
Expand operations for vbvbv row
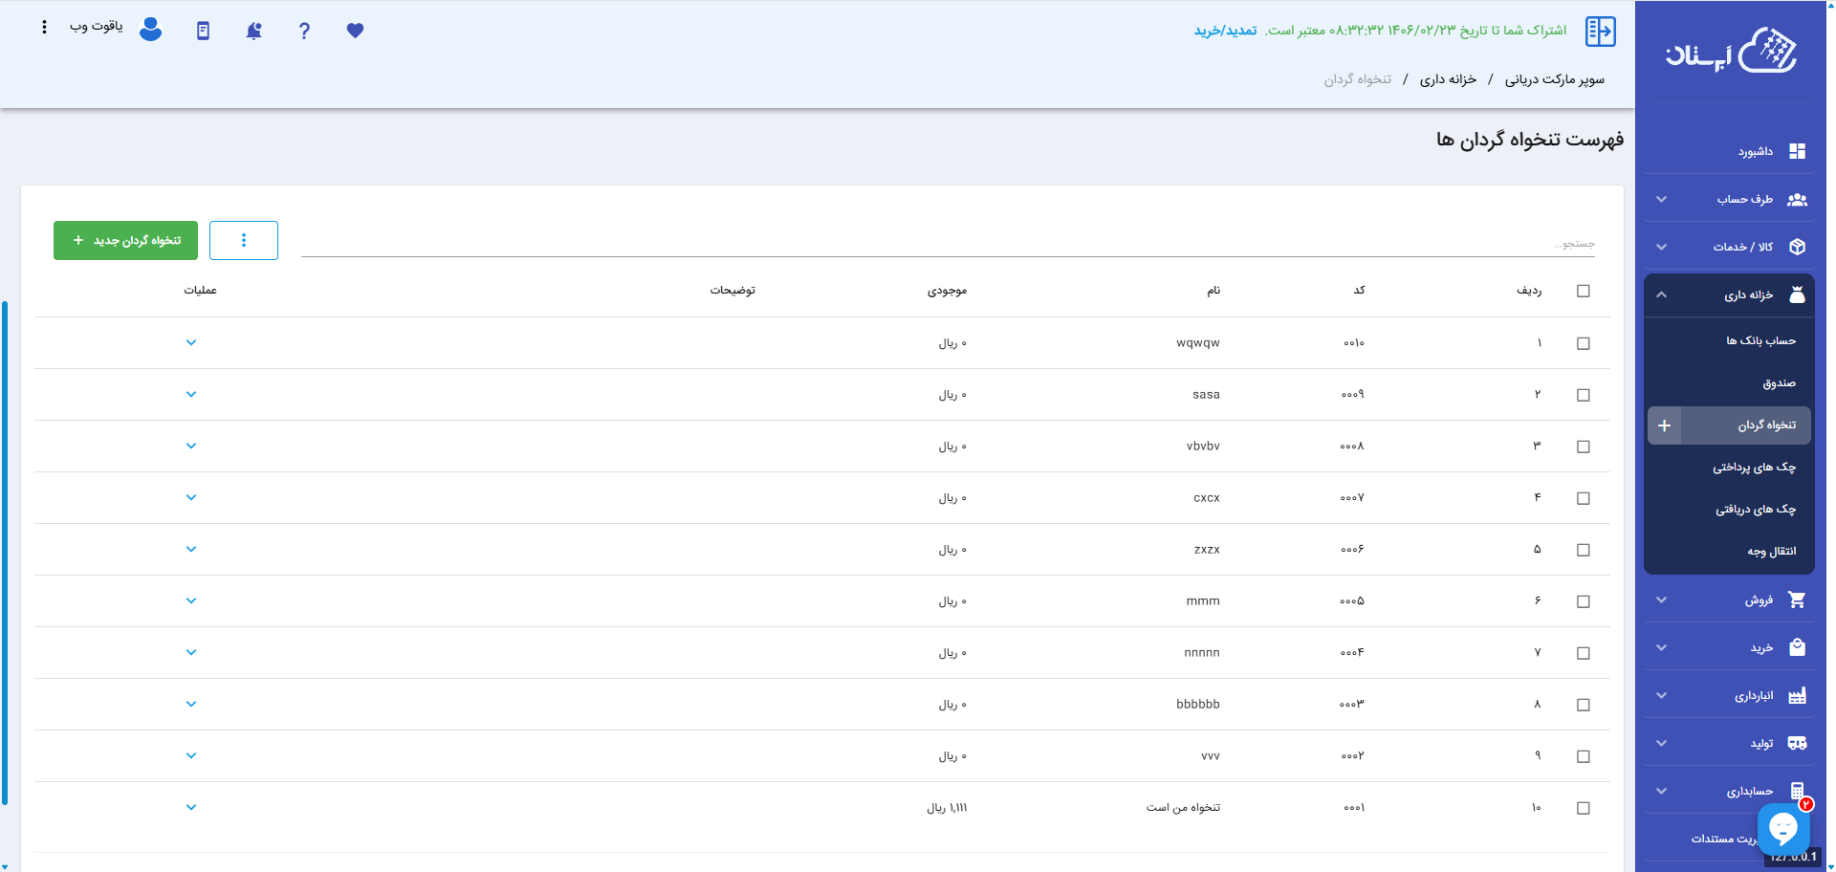pyautogui.click(x=191, y=446)
